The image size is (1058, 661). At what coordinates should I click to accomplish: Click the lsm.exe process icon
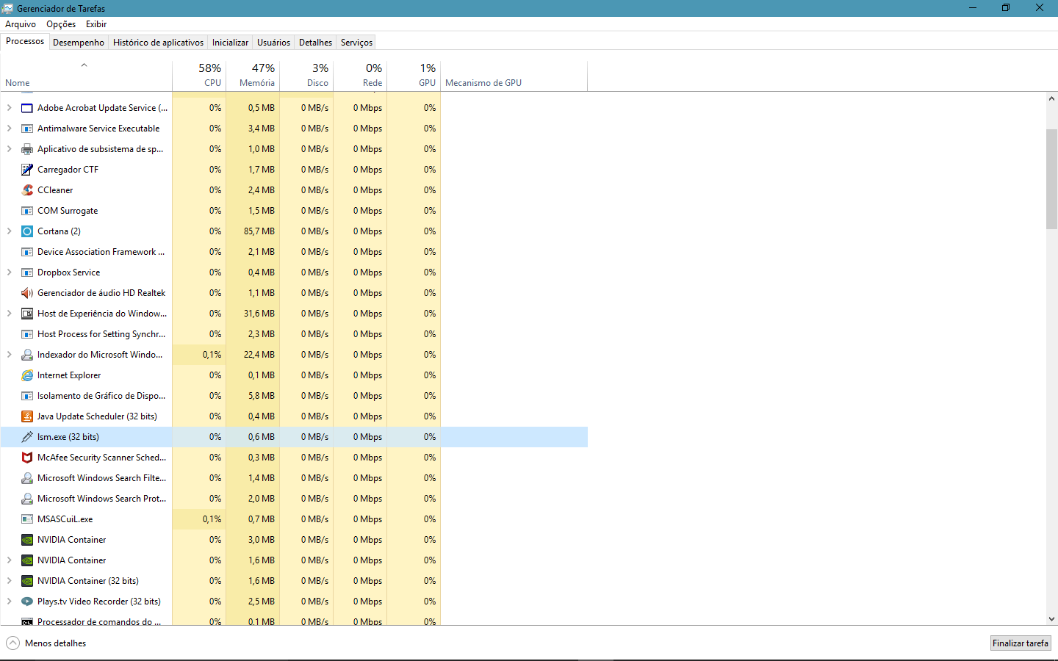coord(27,437)
